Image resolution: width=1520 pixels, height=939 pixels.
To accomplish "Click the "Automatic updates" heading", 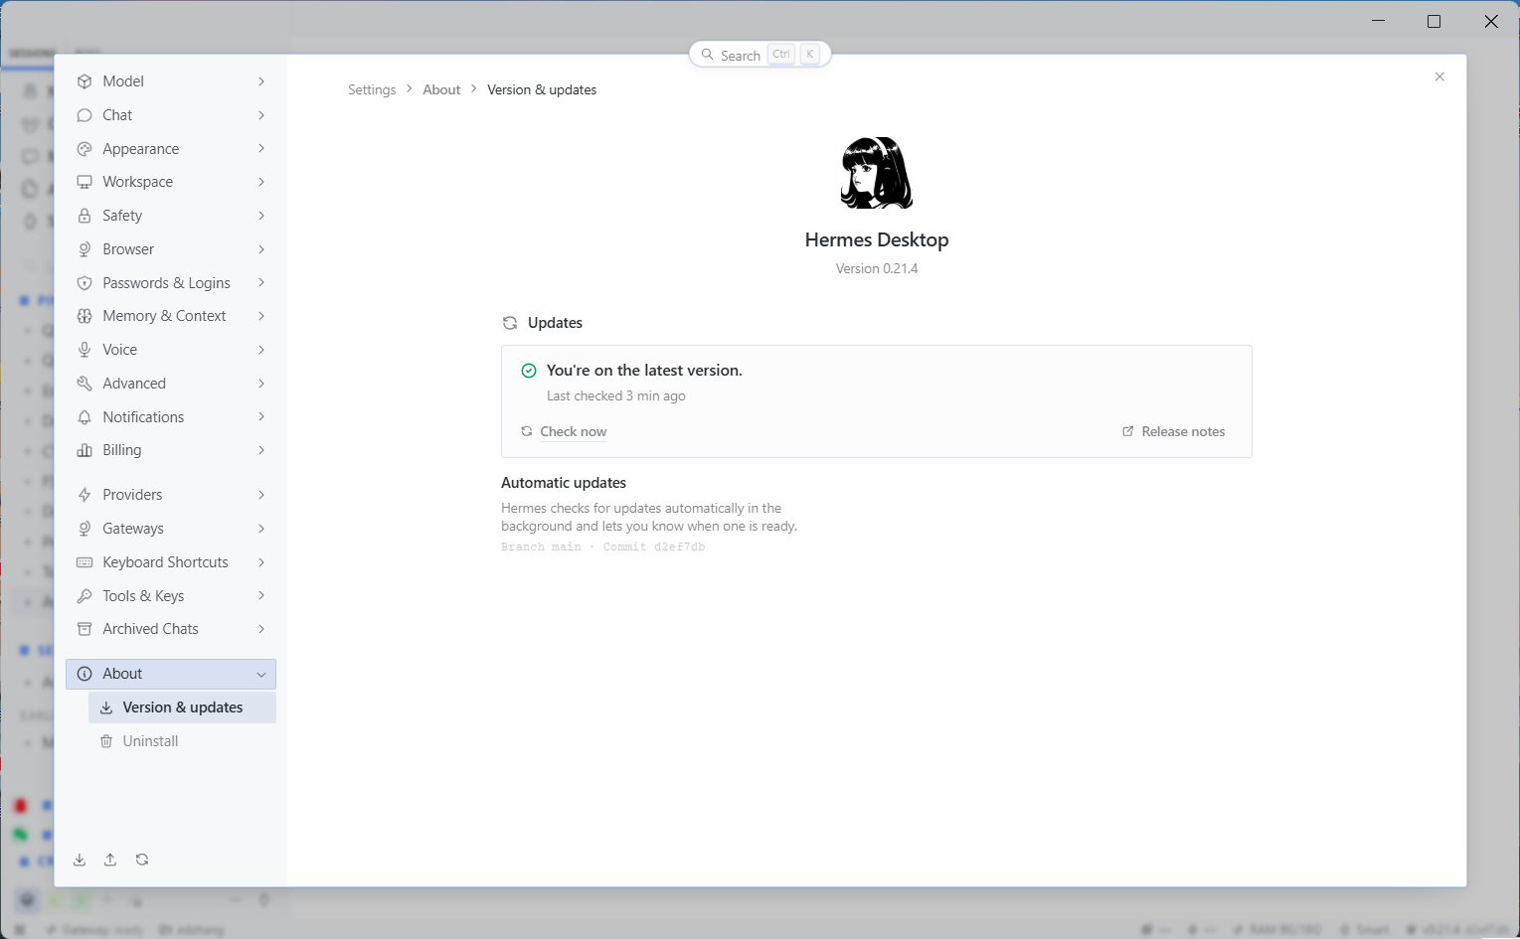I will pyautogui.click(x=564, y=483).
